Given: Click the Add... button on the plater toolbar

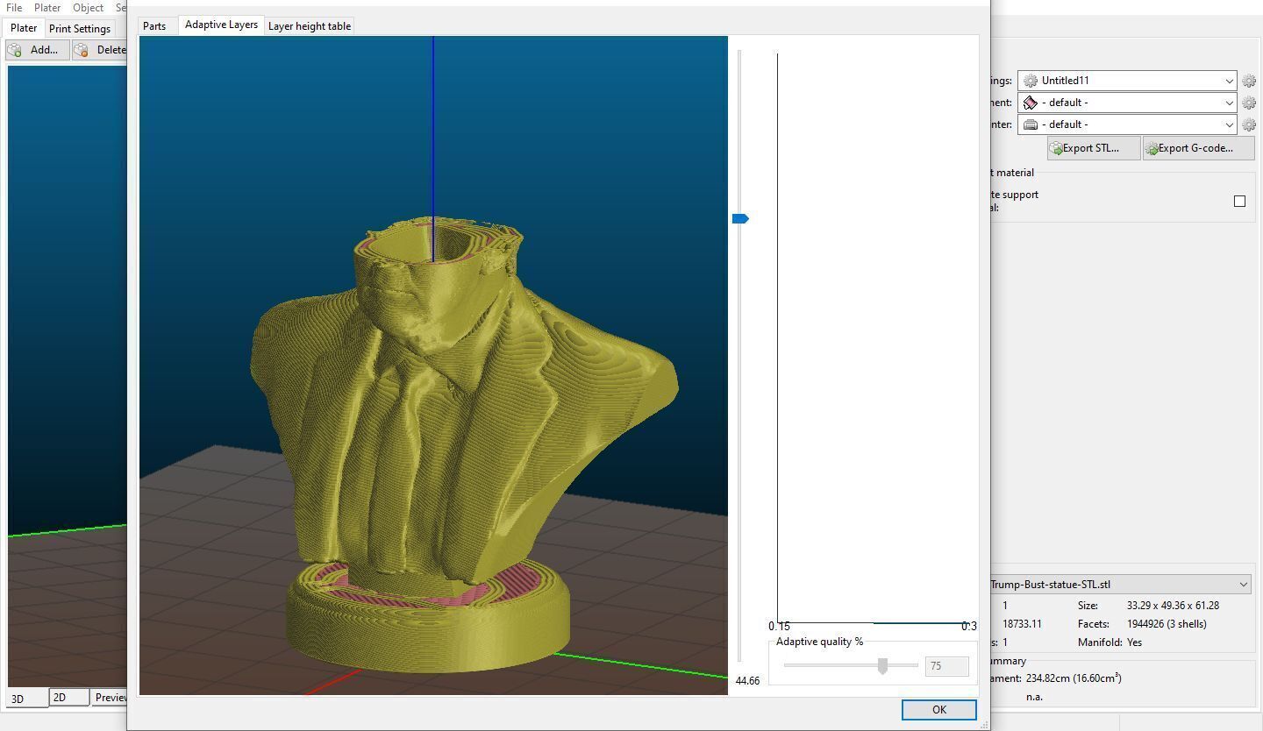Looking at the screenshot, I should point(38,50).
